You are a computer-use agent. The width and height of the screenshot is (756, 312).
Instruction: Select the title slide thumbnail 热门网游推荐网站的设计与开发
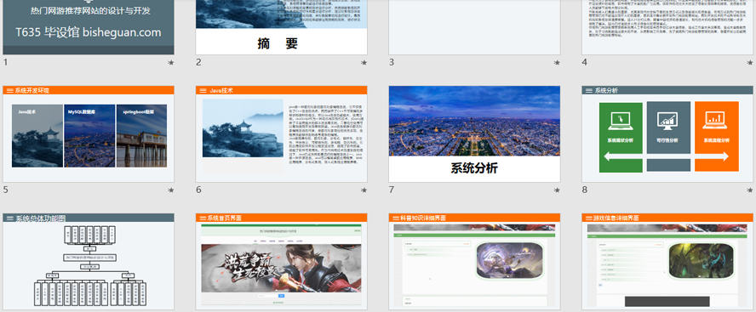click(x=89, y=27)
